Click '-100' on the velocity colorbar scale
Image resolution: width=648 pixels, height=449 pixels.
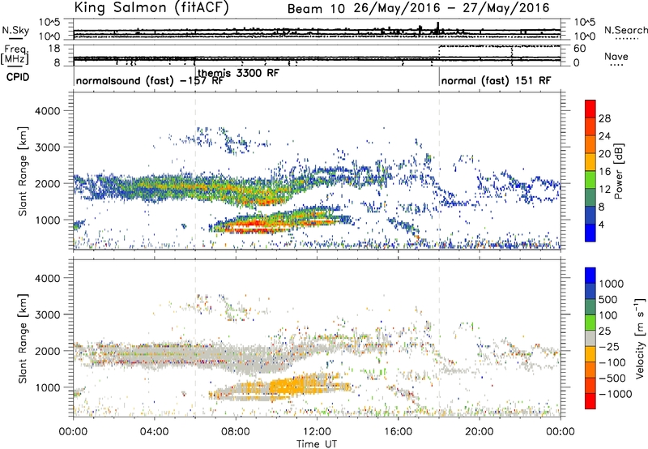(612, 362)
